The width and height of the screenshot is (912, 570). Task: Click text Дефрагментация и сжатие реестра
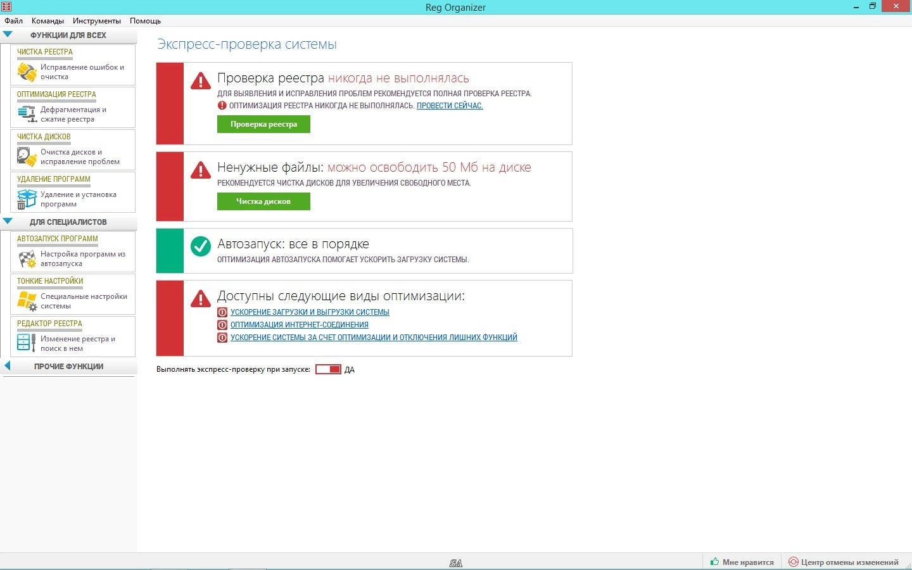click(x=73, y=114)
